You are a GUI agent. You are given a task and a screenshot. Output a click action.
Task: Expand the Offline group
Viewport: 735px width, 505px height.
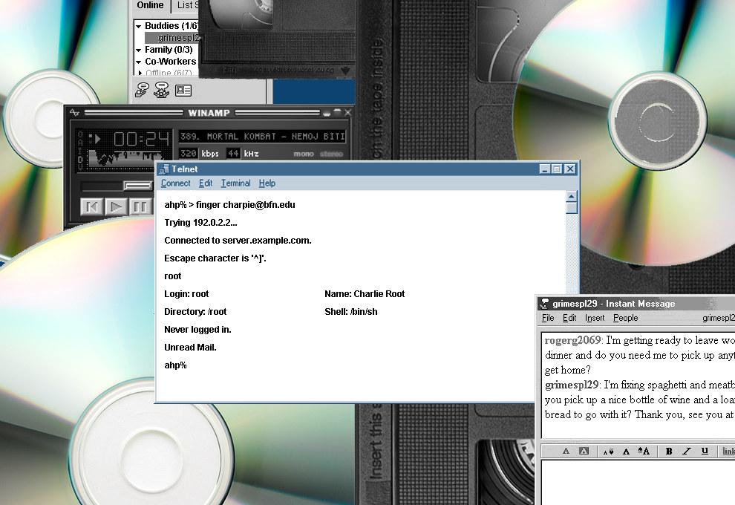click(140, 73)
